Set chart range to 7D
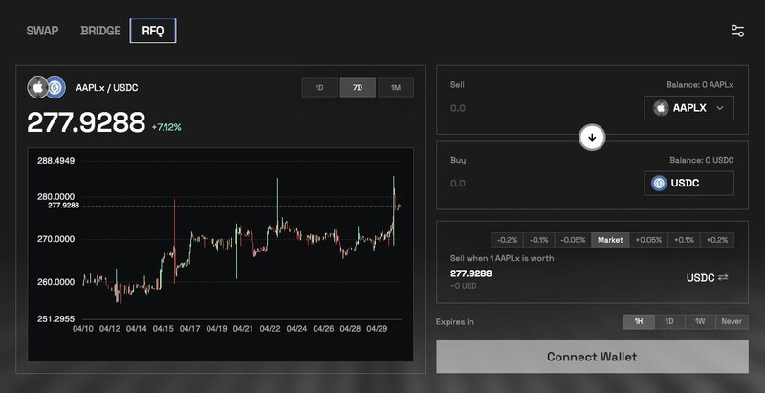The width and height of the screenshot is (765, 393). [358, 88]
